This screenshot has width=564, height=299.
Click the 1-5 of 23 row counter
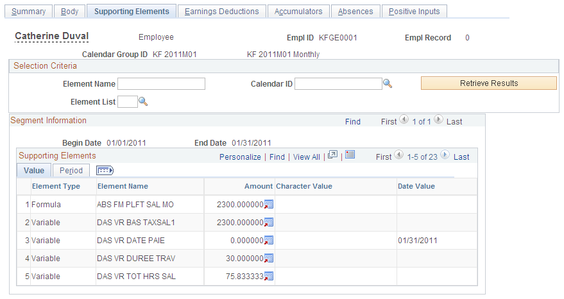(x=422, y=157)
